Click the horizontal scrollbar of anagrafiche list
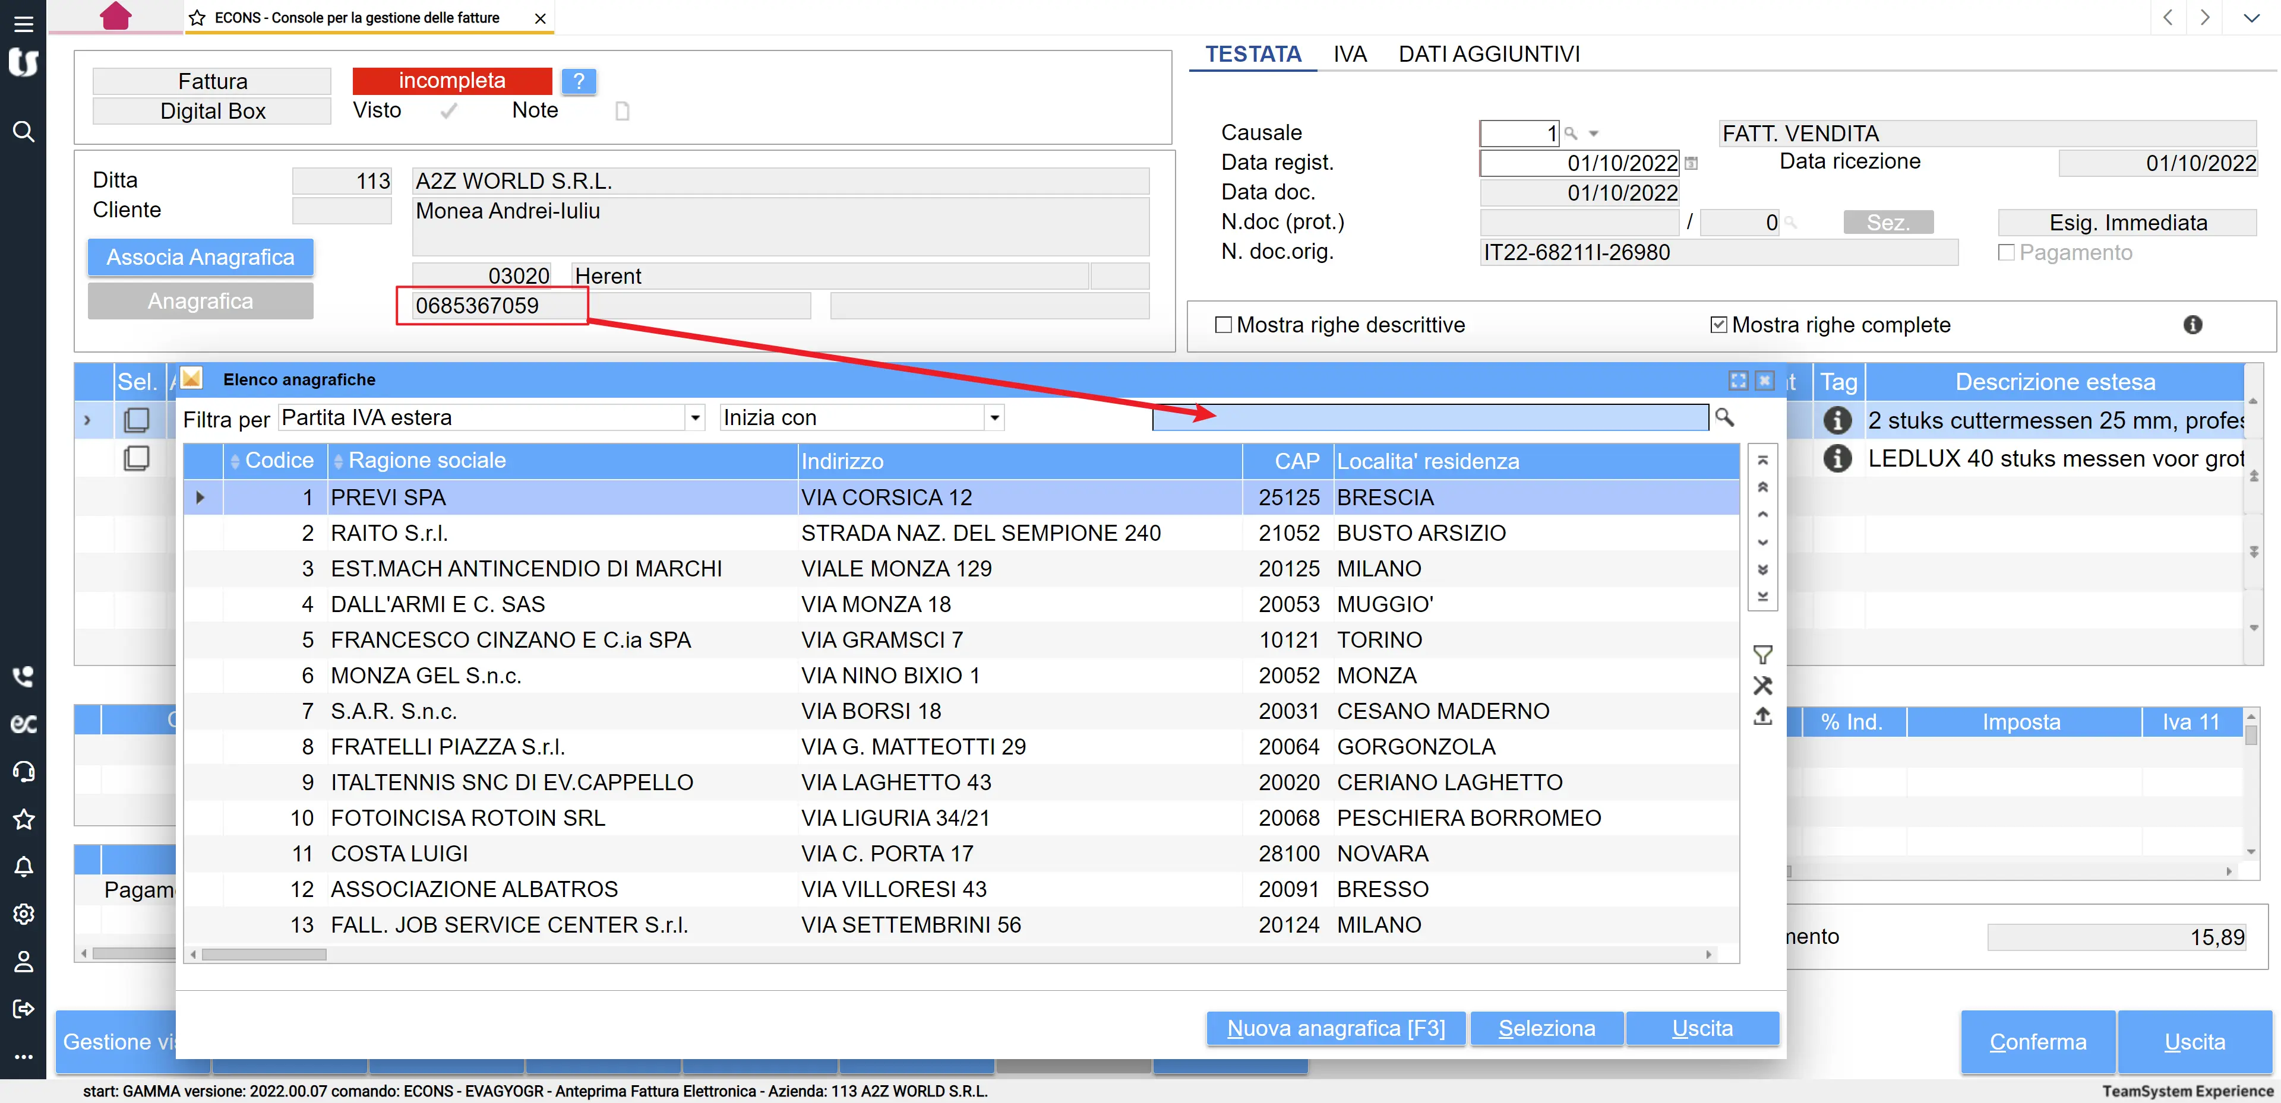 264,954
